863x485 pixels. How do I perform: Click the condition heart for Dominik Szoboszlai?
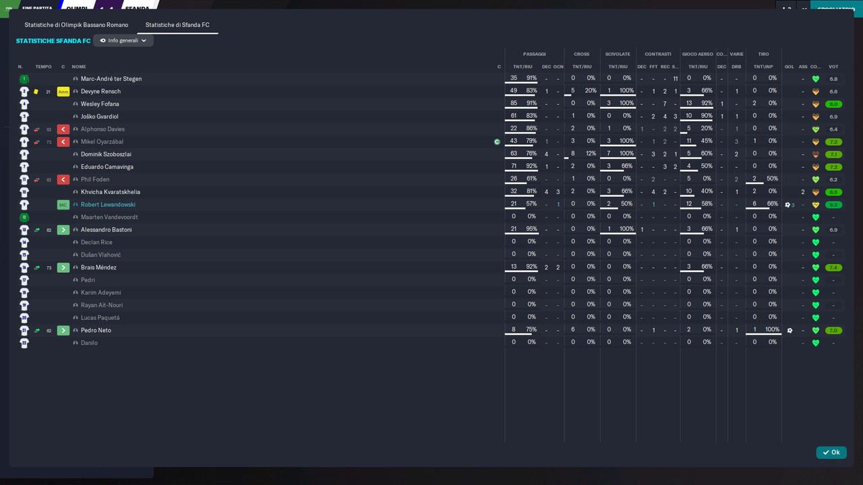815,154
